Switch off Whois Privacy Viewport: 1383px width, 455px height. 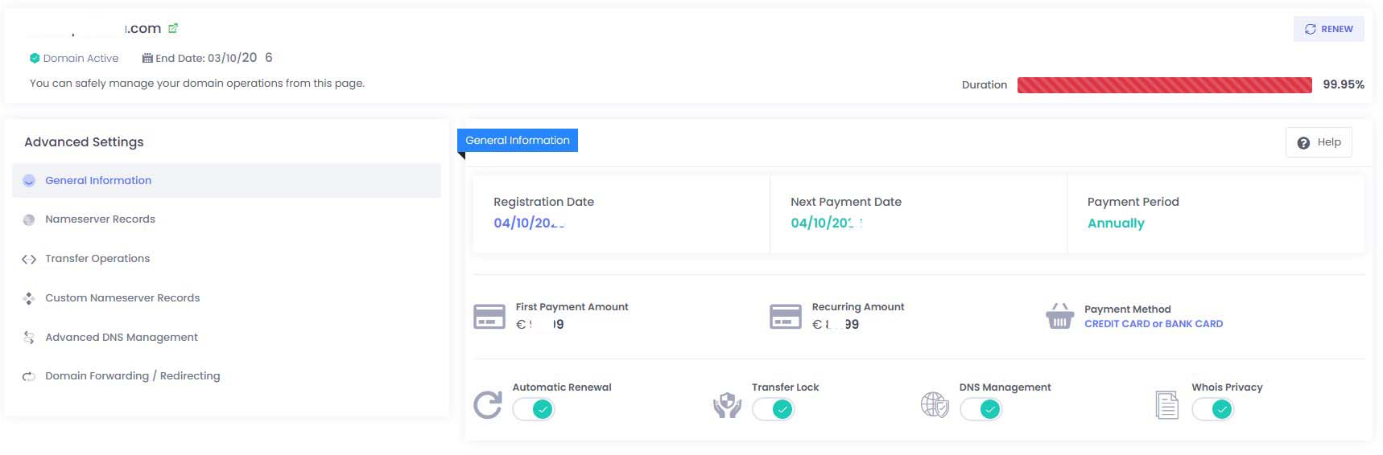[x=1213, y=409]
